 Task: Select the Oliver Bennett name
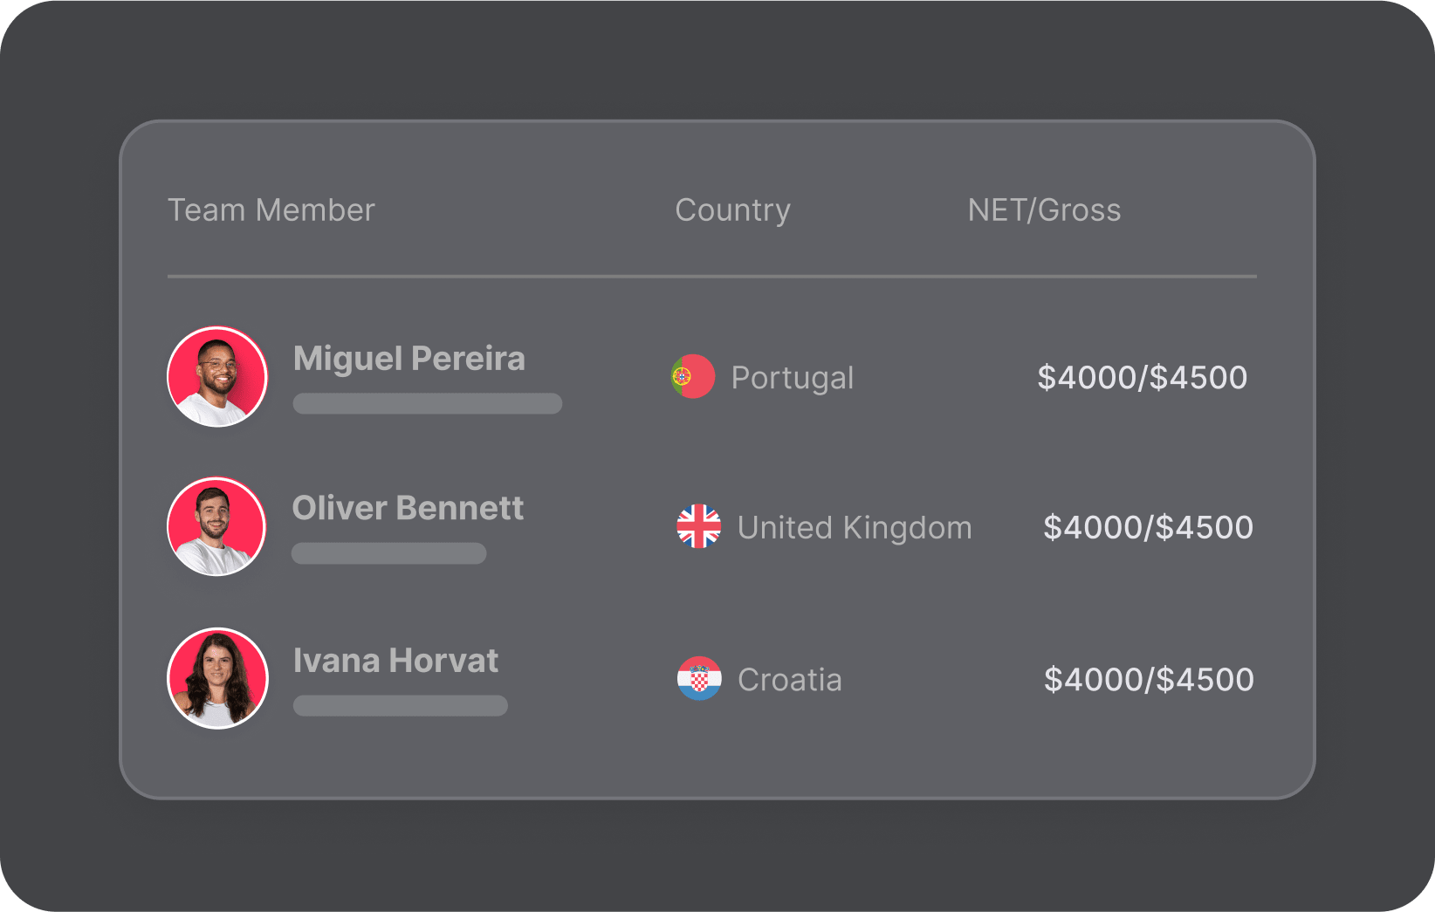(x=408, y=508)
